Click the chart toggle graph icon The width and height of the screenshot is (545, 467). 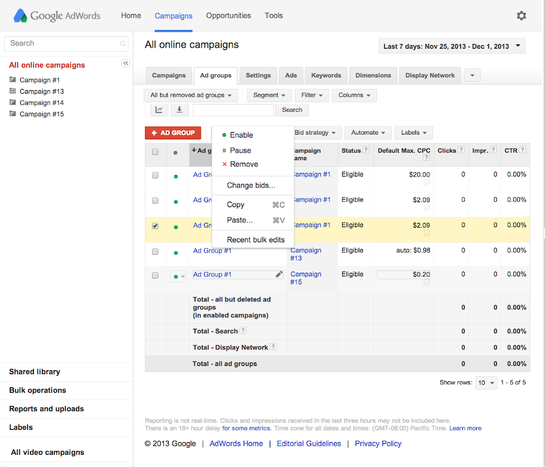[x=159, y=110]
